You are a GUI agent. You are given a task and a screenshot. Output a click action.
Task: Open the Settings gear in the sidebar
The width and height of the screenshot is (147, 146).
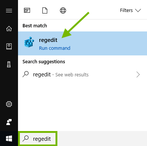pos(9,104)
